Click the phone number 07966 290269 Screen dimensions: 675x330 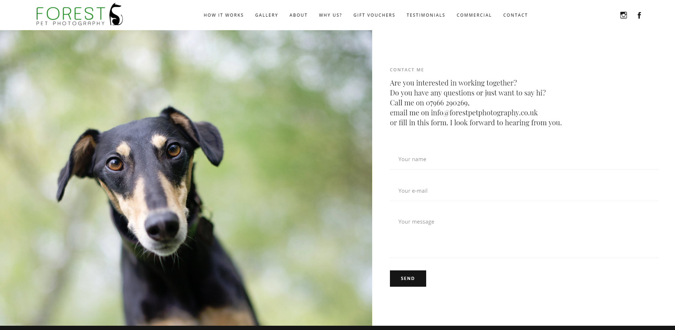coord(447,103)
